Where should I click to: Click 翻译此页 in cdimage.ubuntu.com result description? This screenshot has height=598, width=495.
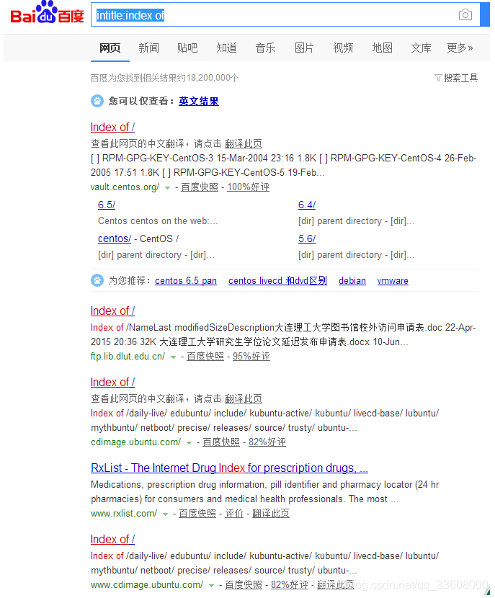pos(244,399)
